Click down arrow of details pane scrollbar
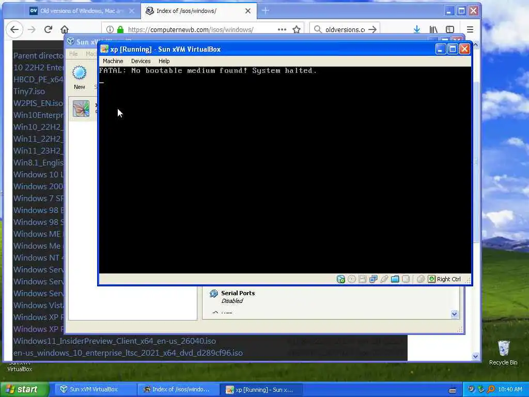Screen dimensions: 529x397 454,314
